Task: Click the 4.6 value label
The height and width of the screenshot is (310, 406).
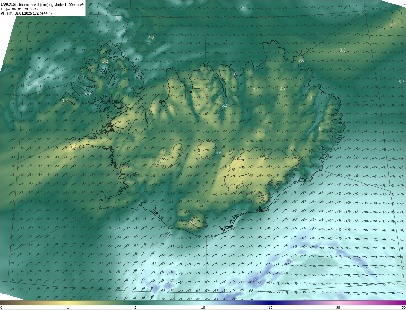Action: (218, 153)
